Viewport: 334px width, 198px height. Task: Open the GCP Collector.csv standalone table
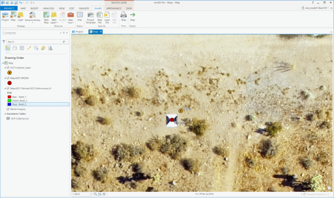[x=20, y=118]
